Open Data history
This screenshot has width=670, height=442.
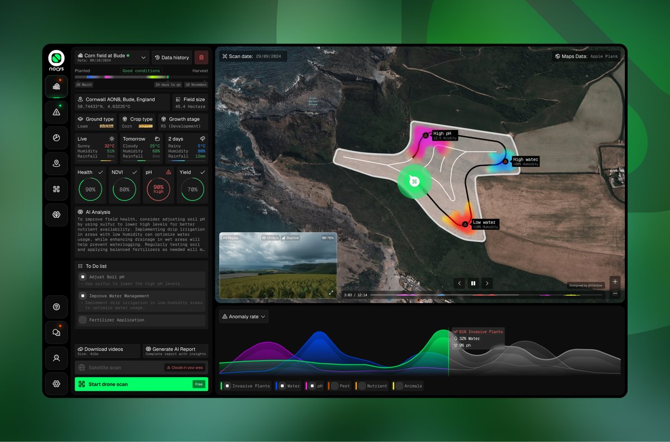[172, 57]
